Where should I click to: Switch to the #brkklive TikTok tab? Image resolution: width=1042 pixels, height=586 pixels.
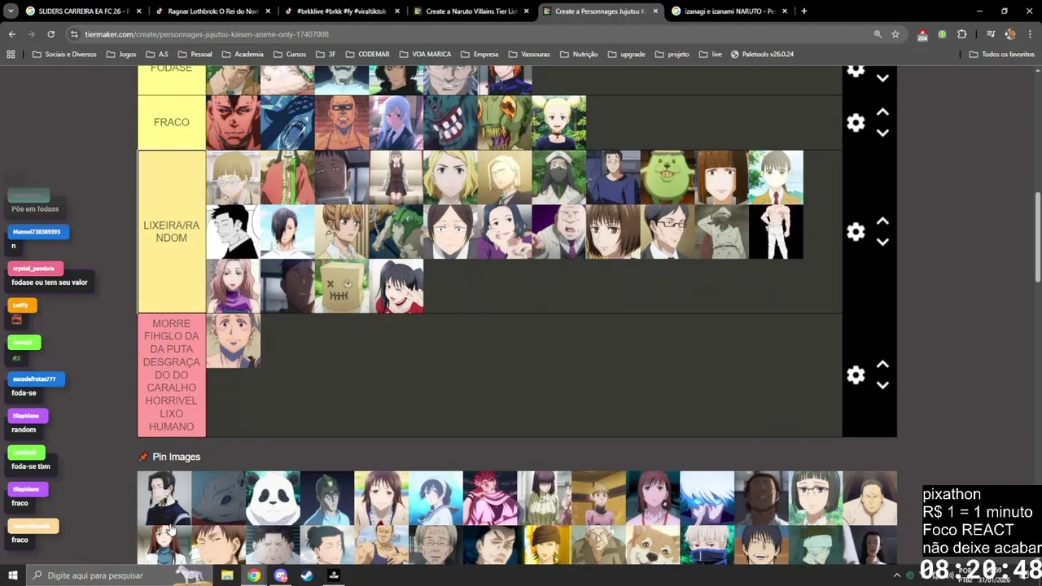pyautogui.click(x=342, y=11)
